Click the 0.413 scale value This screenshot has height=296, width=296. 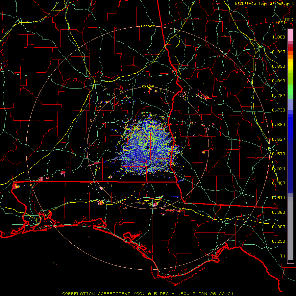279,198
